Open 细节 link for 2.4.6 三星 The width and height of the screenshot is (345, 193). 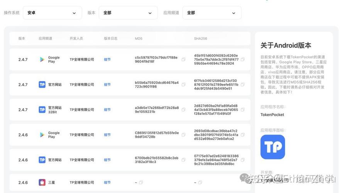click(107, 183)
